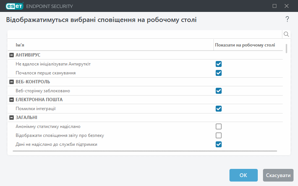Collapse the ВЕБ-КОНТРОЛЬ section
Viewport: 298px width, 186px height.
tap(11, 82)
